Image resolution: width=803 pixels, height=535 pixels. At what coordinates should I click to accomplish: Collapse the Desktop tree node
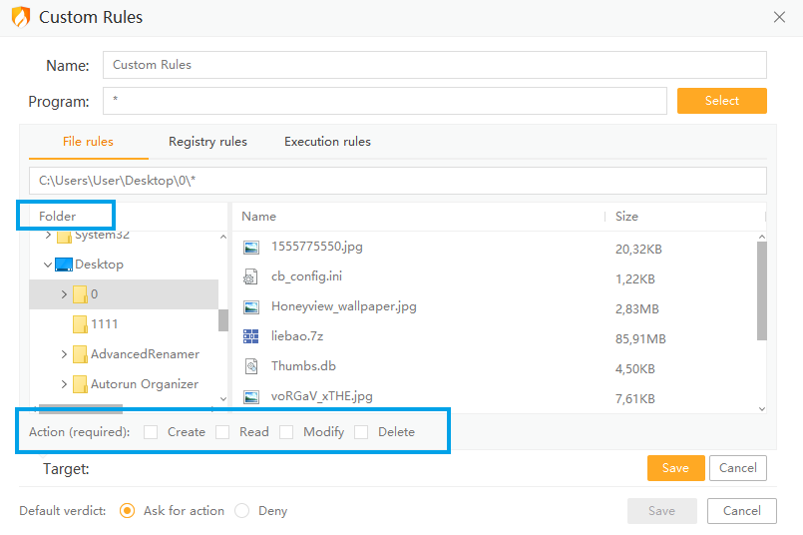tap(48, 265)
